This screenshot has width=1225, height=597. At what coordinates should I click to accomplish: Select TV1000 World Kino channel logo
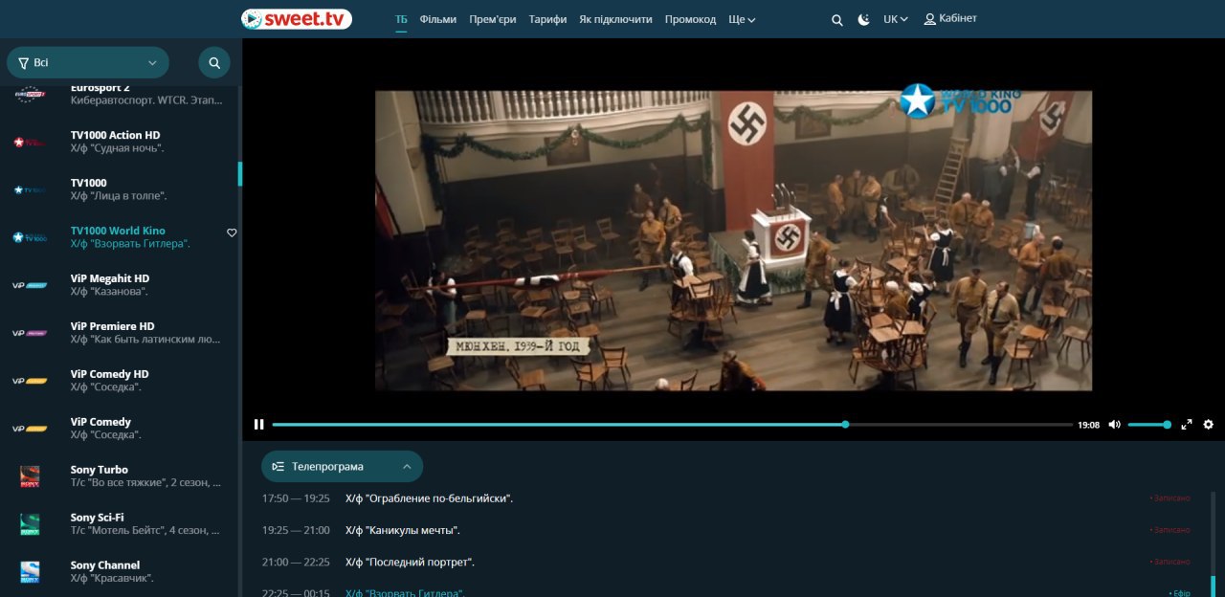[30, 237]
